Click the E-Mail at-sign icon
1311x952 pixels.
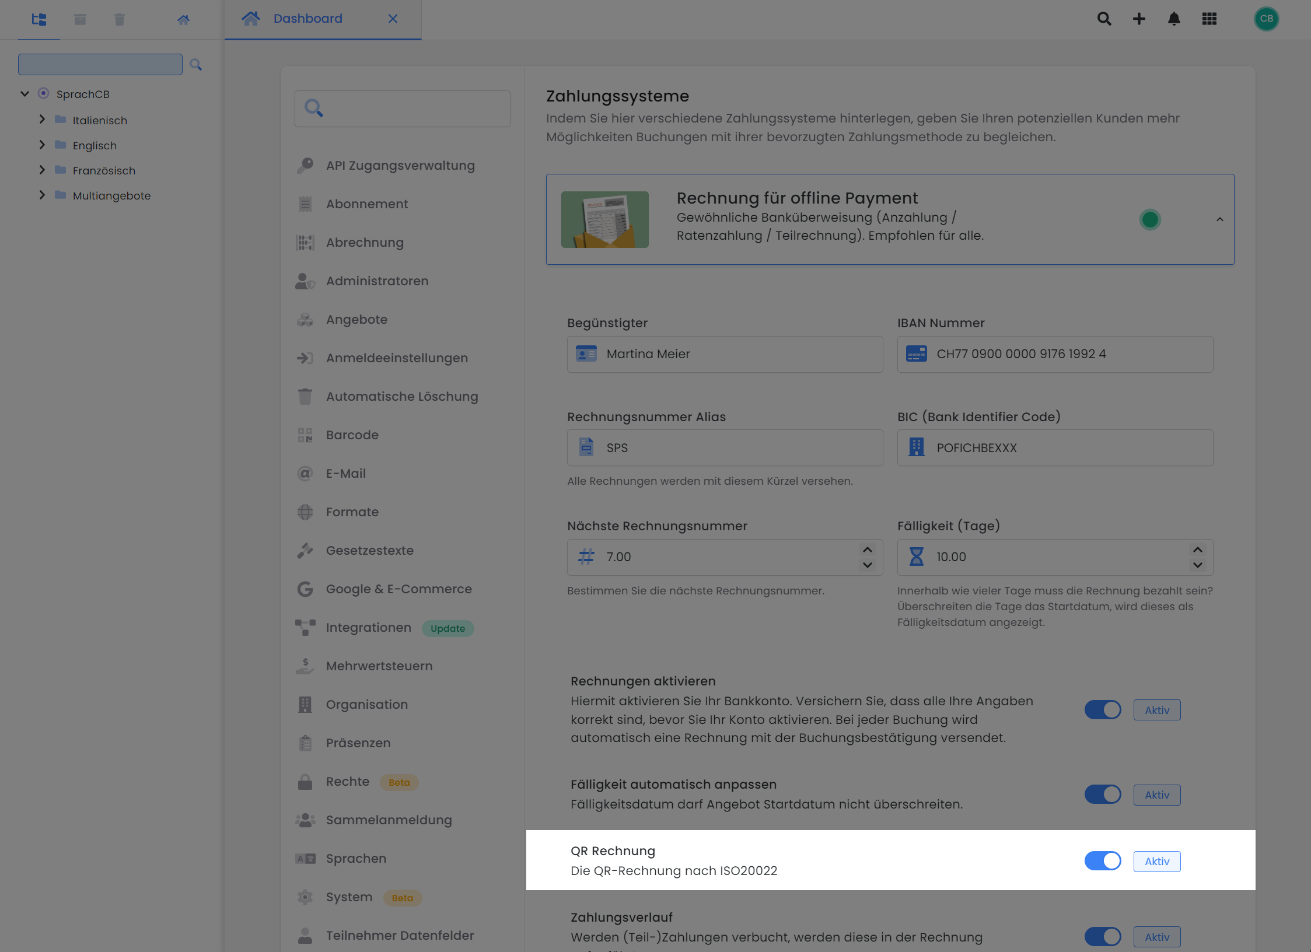tap(305, 473)
